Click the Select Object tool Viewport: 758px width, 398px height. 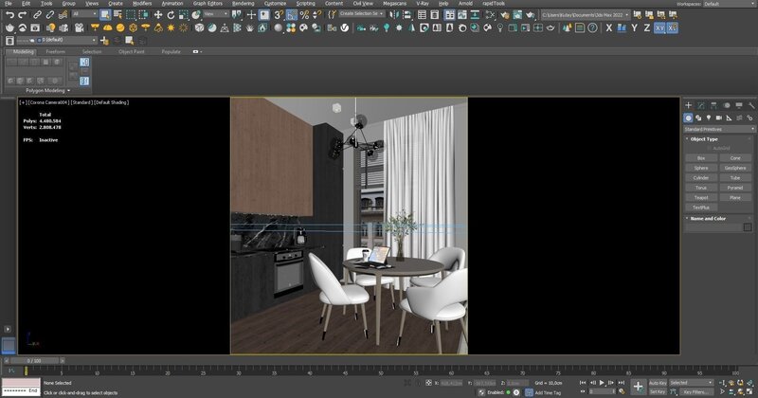(x=103, y=15)
